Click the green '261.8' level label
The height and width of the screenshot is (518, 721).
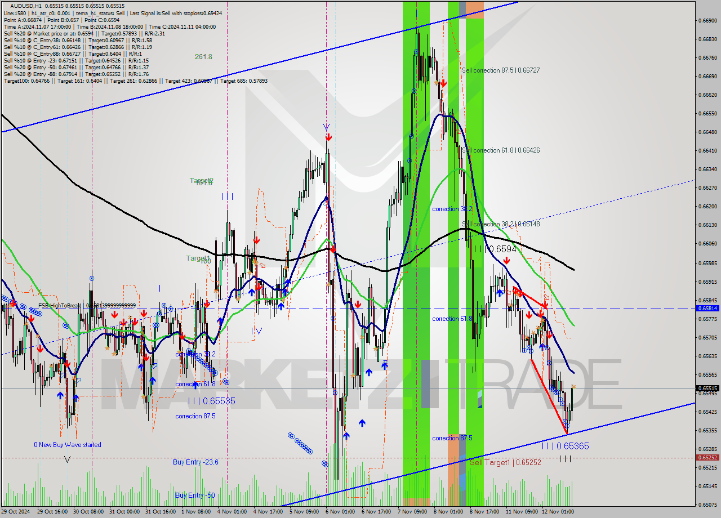pos(203,57)
